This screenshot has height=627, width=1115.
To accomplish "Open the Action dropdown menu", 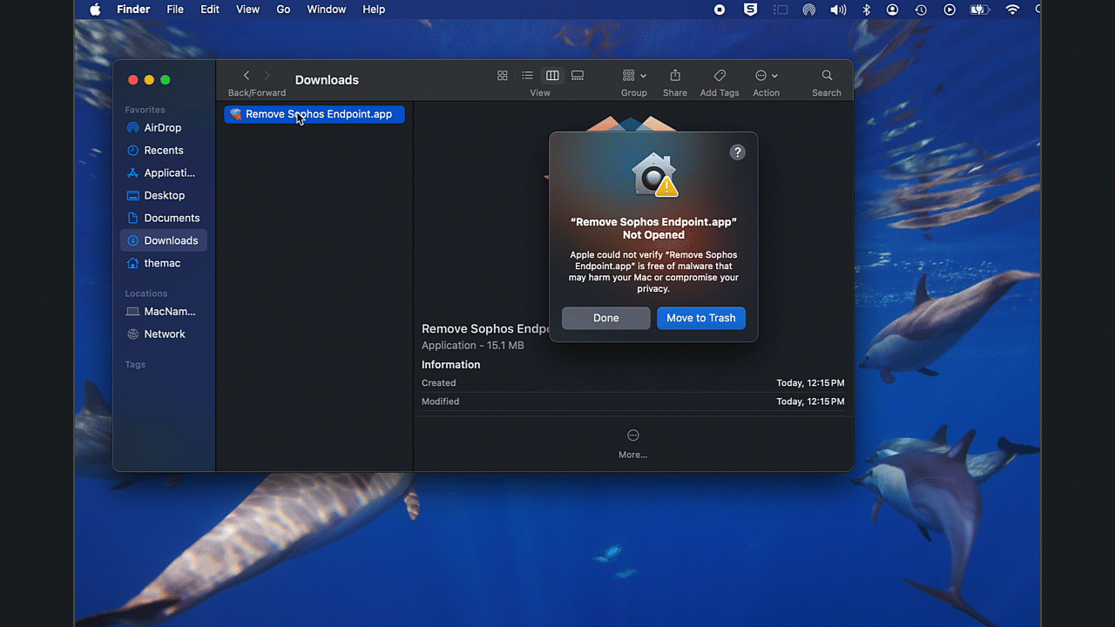I will (x=766, y=76).
